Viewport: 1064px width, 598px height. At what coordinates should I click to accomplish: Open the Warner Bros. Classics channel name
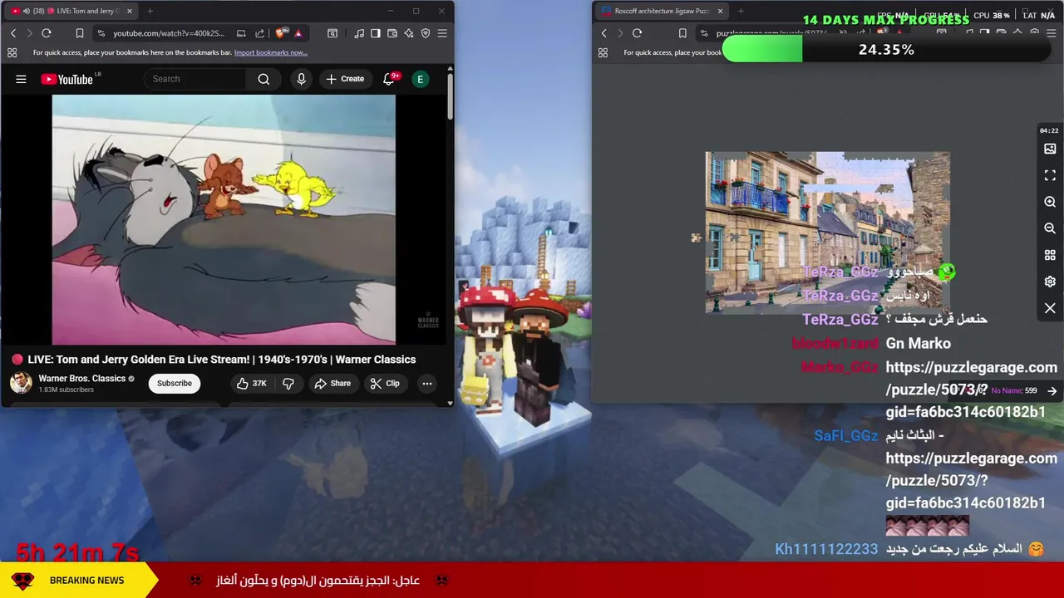pos(81,379)
